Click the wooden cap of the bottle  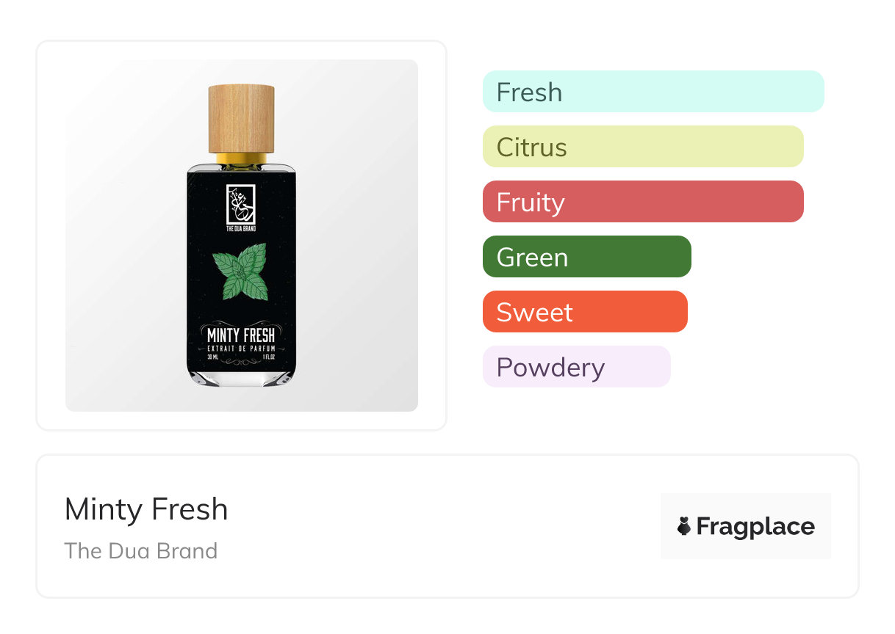[241, 117]
